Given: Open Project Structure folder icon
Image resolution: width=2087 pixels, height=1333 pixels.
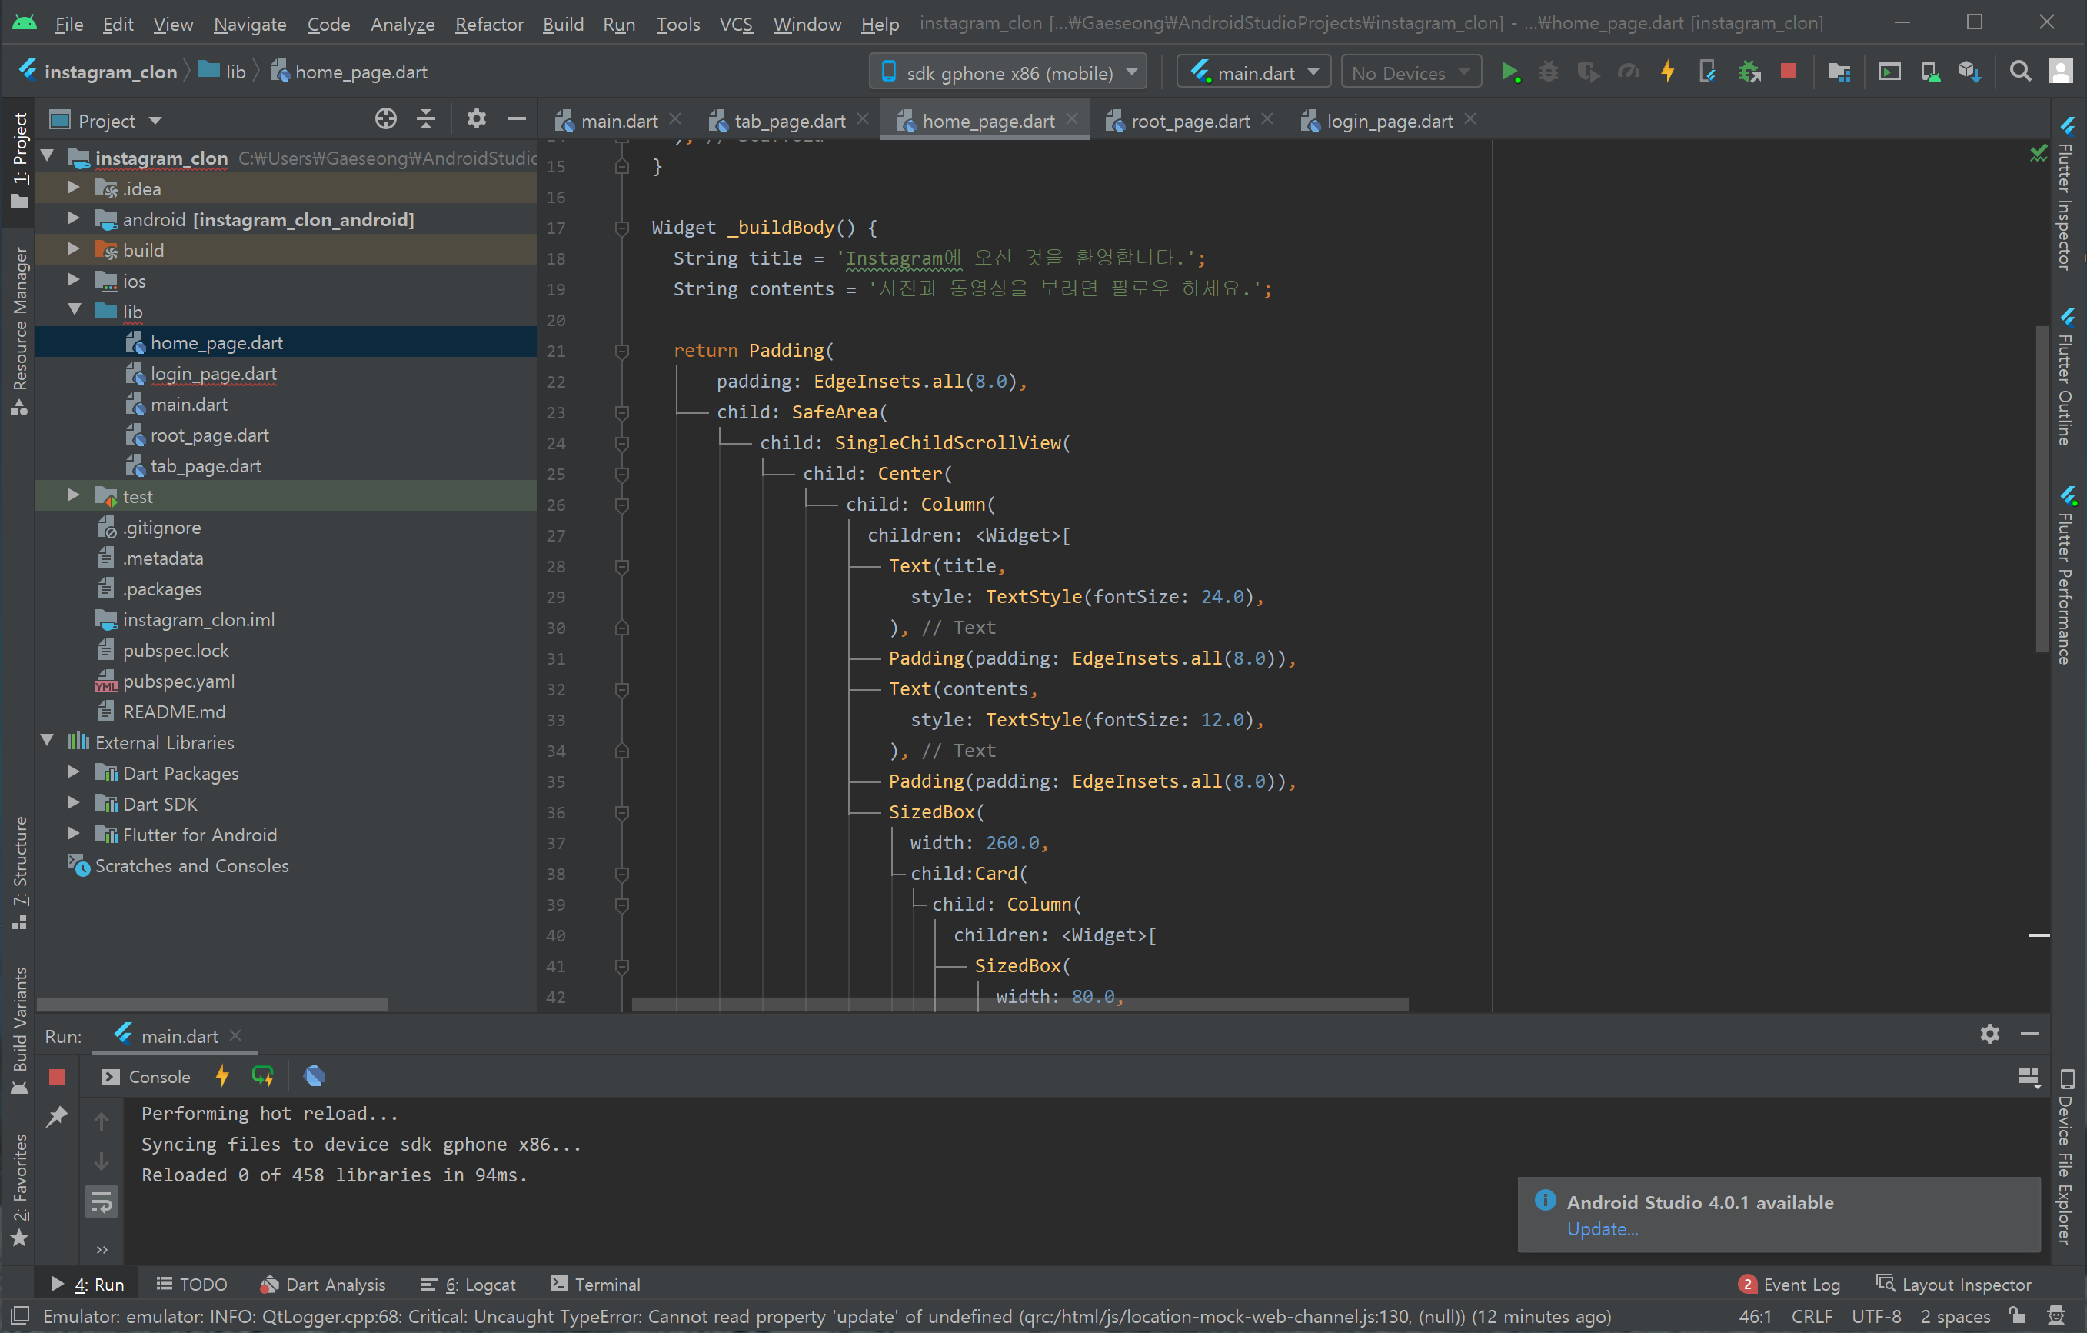Looking at the screenshot, I should point(1839,72).
